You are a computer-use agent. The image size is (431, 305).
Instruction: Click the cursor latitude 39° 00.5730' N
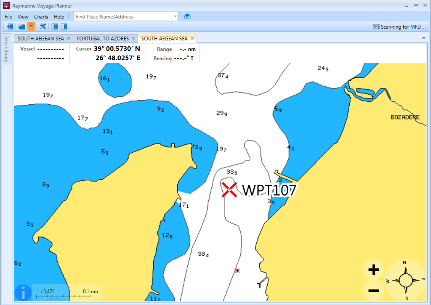tap(117, 49)
